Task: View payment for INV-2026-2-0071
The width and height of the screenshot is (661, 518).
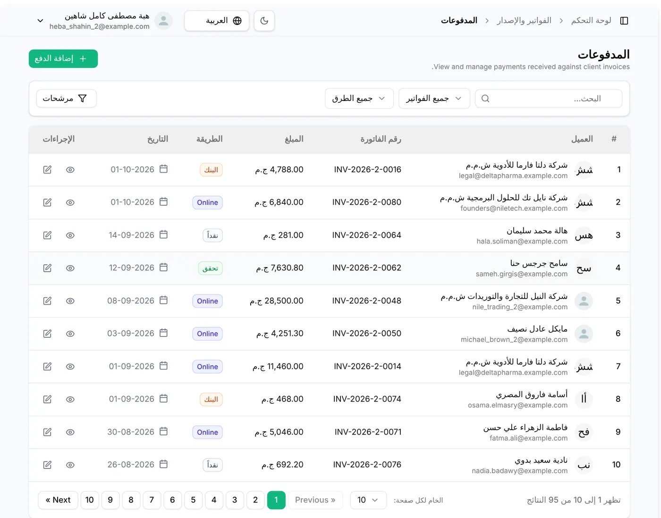Action: tap(70, 432)
